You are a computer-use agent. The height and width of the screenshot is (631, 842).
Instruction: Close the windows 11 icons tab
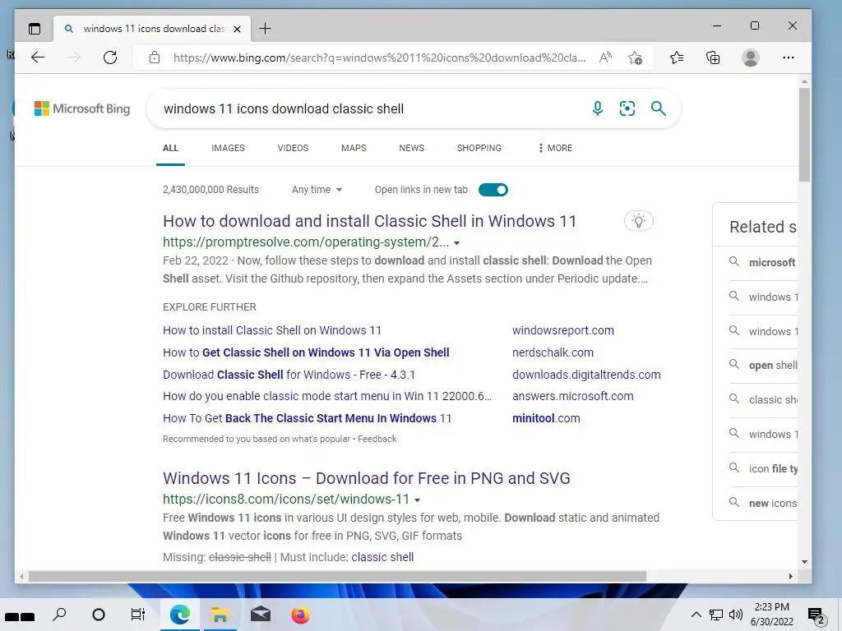coord(237,29)
